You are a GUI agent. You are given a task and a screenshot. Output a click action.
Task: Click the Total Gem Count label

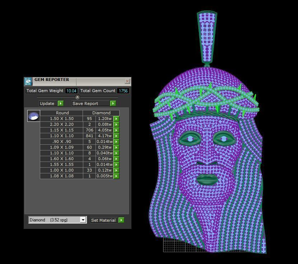tap(98, 91)
